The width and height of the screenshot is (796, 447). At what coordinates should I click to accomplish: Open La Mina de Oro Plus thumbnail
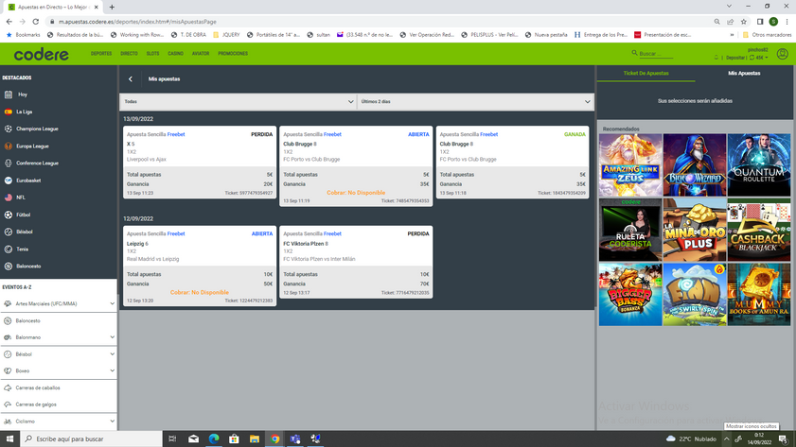(x=695, y=230)
